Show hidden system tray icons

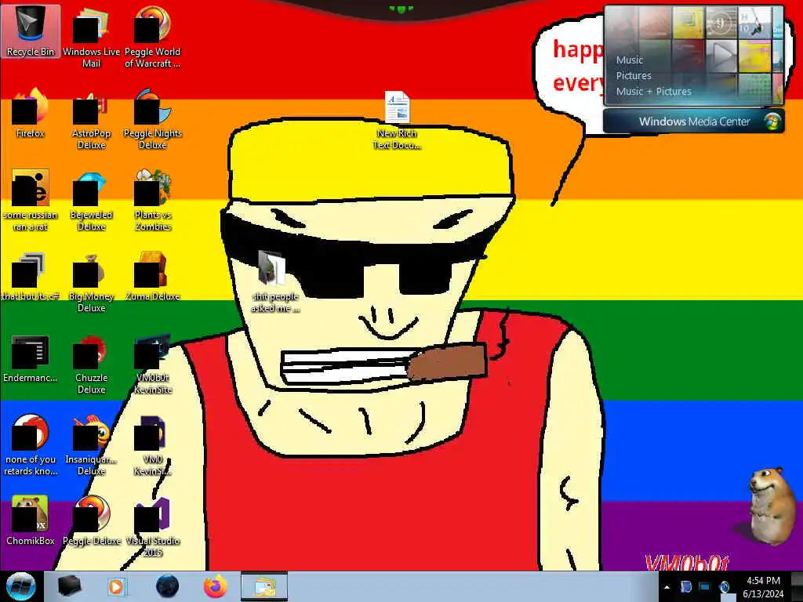(667, 587)
